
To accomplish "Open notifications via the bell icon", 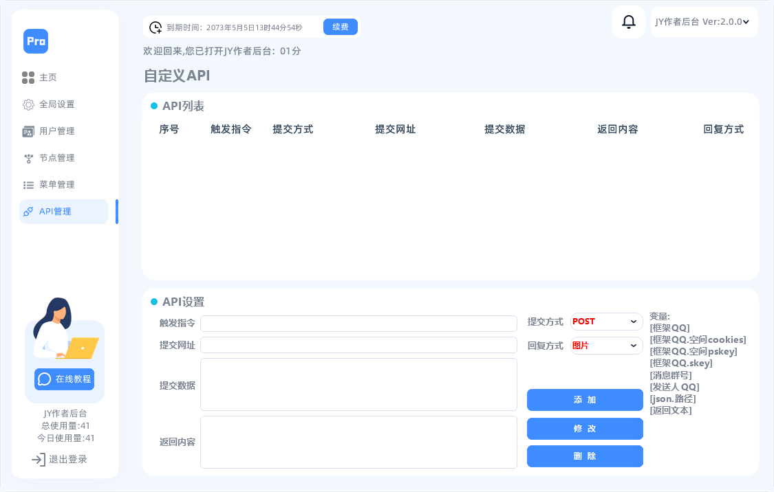I will point(627,21).
